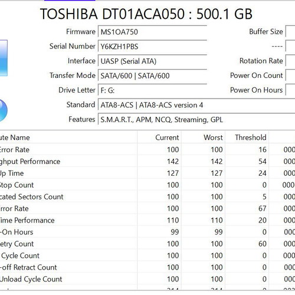The width and height of the screenshot is (295, 295).
Task: Select the Spin Retry Count row
Action: tap(147, 244)
